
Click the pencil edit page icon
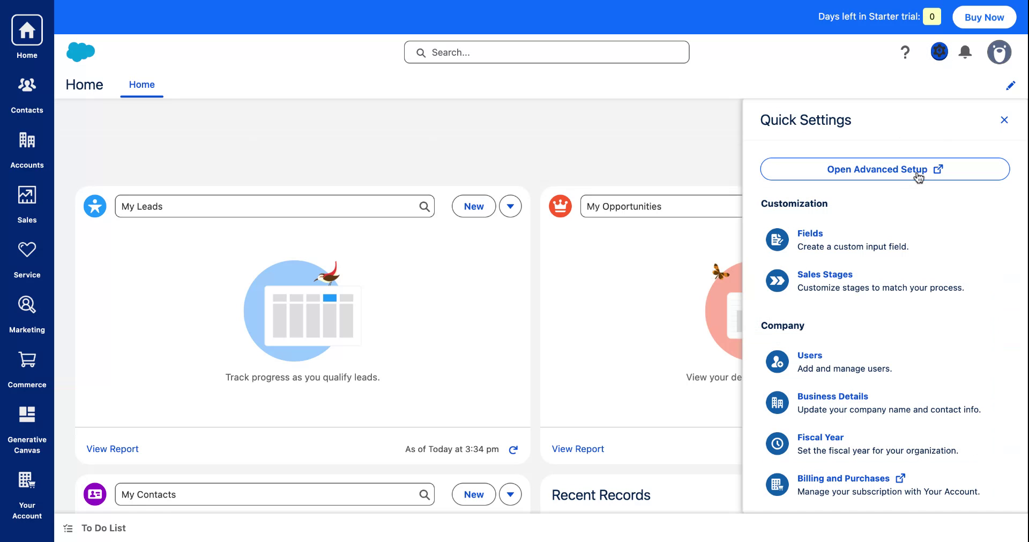click(1010, 86)
